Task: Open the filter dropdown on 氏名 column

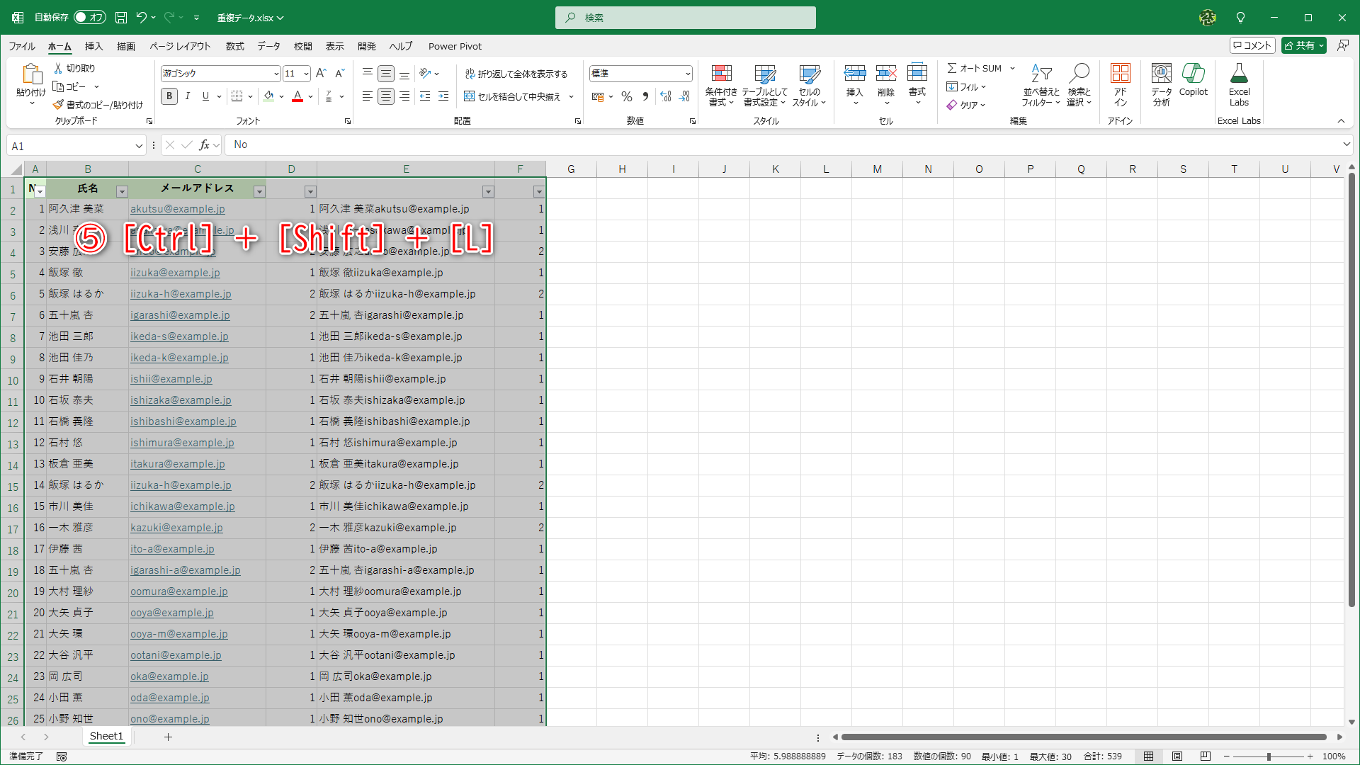Action: point(122,191)
